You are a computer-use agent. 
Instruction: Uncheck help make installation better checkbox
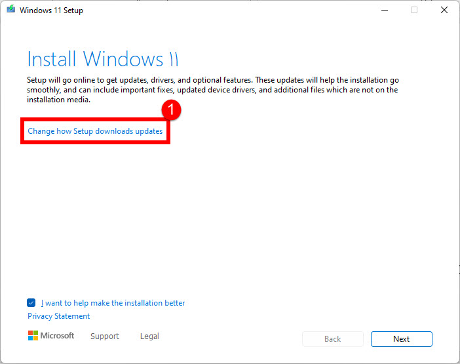click(31, 302)
